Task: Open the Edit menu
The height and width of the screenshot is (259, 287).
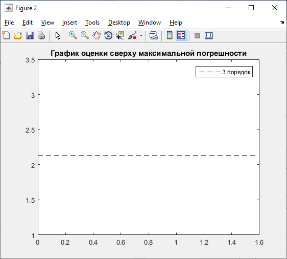Action: coord(28,23)
